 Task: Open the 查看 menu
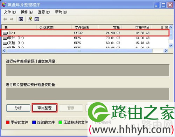44,12
